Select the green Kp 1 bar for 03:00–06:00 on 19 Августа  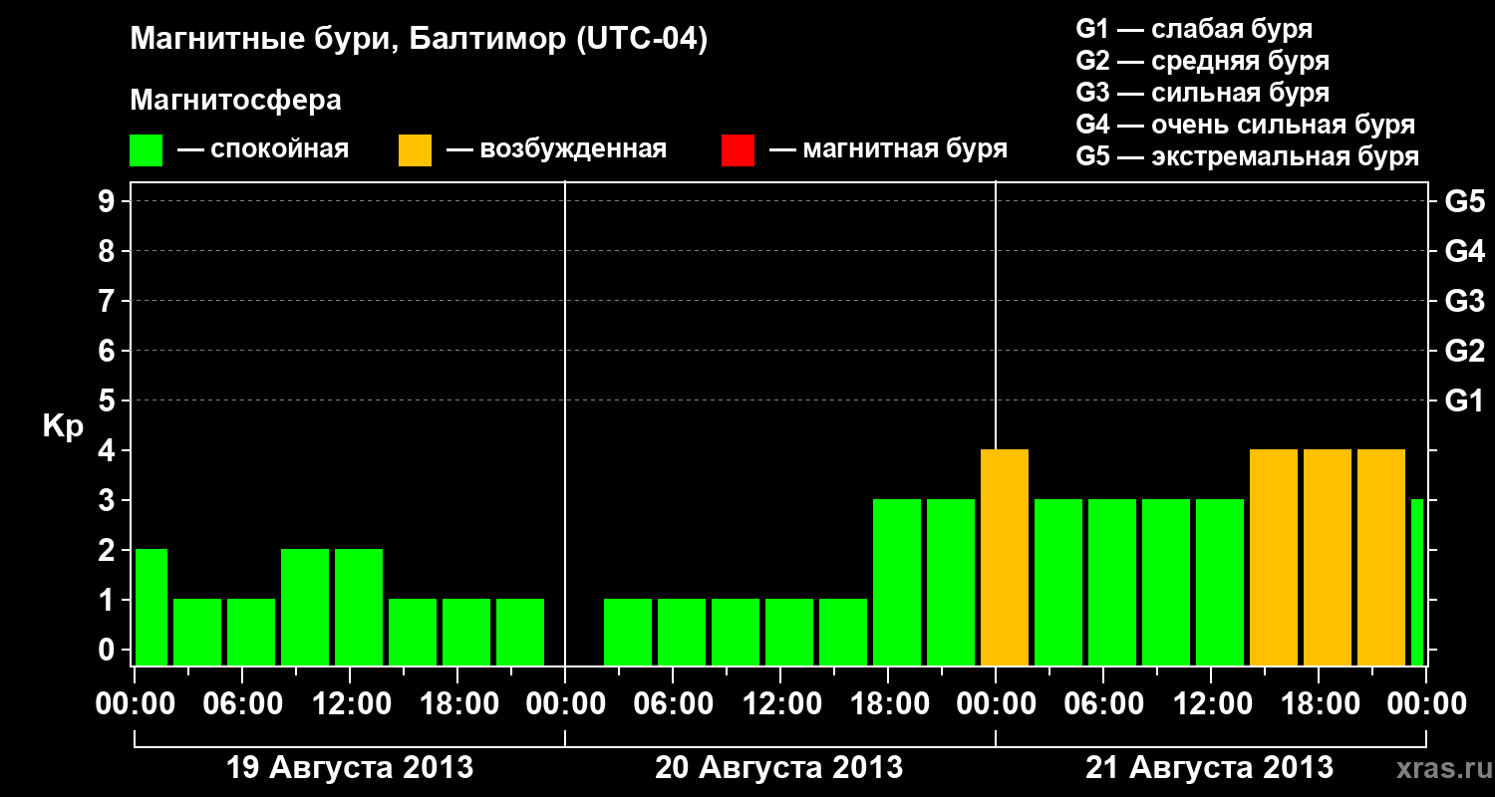(197, 633)
